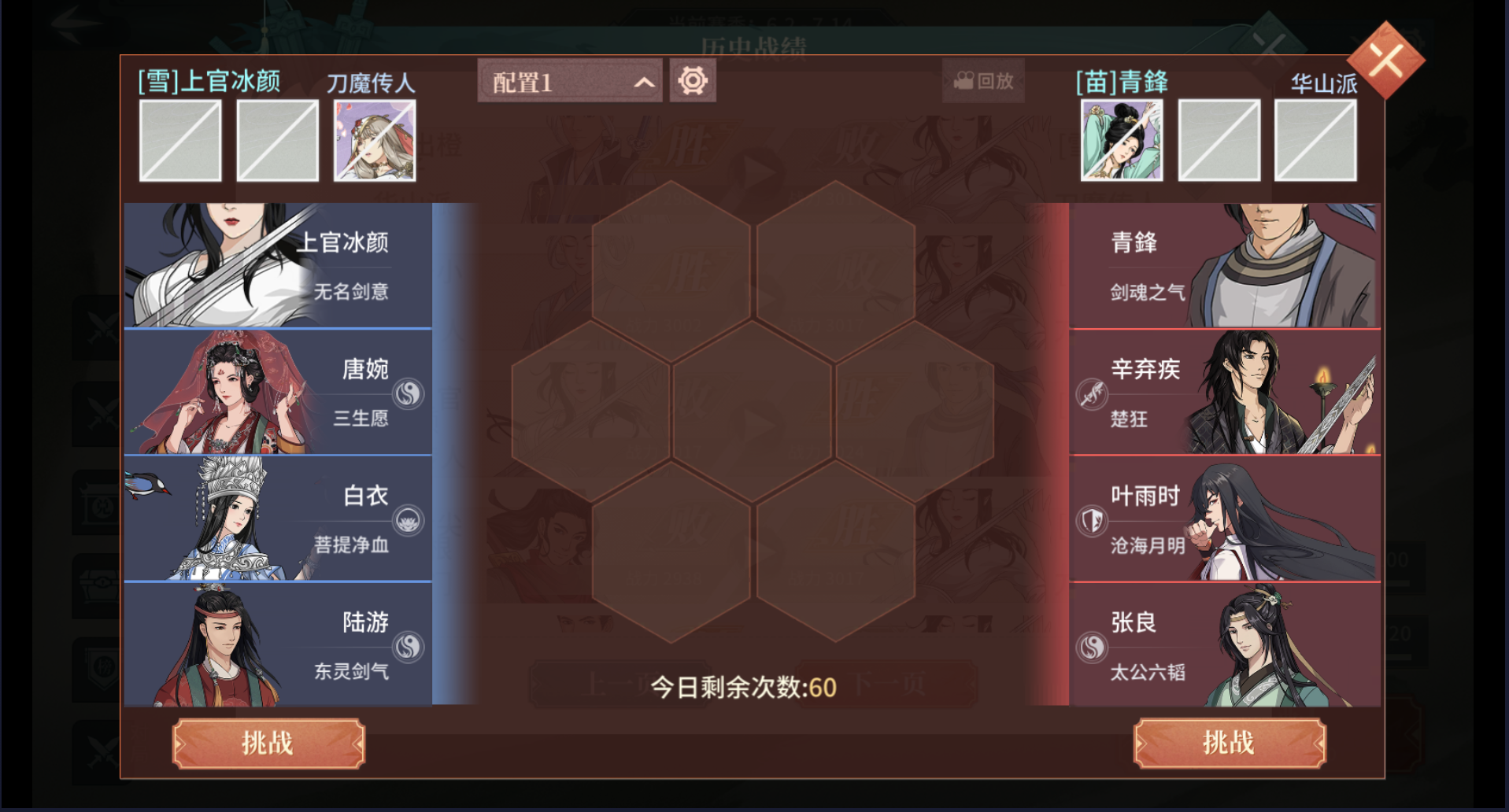The width and height of the screenshot is (1509, 812).
Task: Expand the 配置1 dropdown
Action: (569, 81)
